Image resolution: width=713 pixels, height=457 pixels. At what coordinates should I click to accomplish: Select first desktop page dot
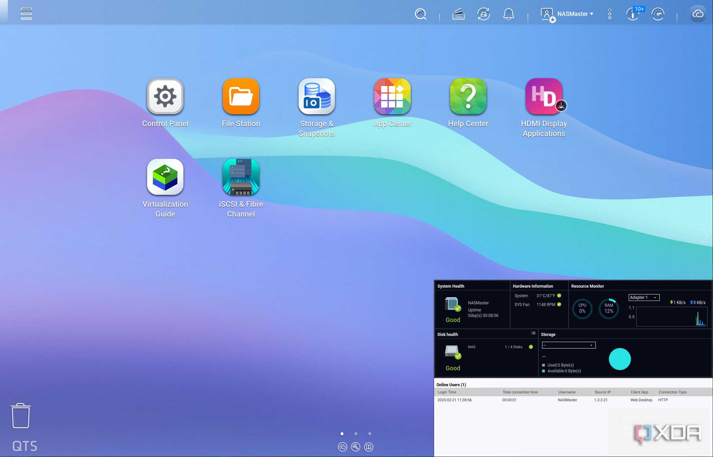342,434
